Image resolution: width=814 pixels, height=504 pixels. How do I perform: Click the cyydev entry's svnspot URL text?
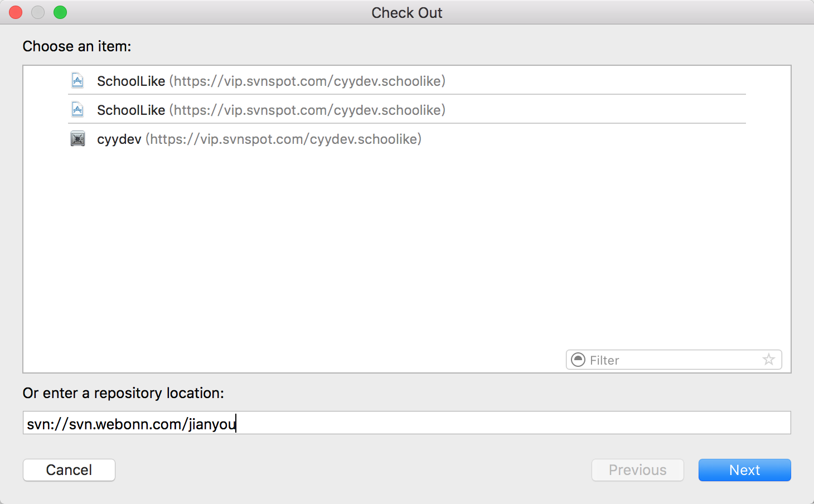[283, 139]
